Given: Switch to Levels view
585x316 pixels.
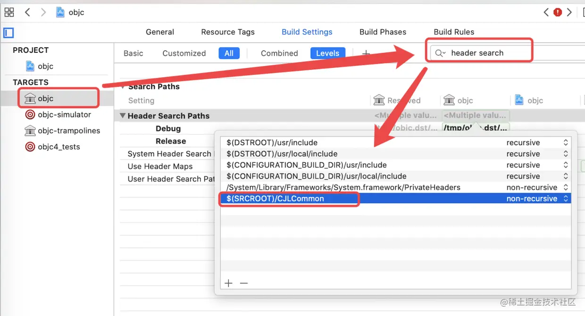Looking at the screenshot, I should point(327,53).
